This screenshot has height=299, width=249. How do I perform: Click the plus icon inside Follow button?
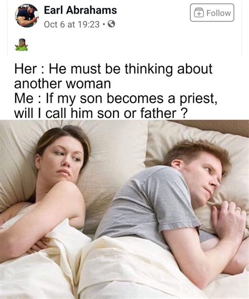[x=199, y=13]
